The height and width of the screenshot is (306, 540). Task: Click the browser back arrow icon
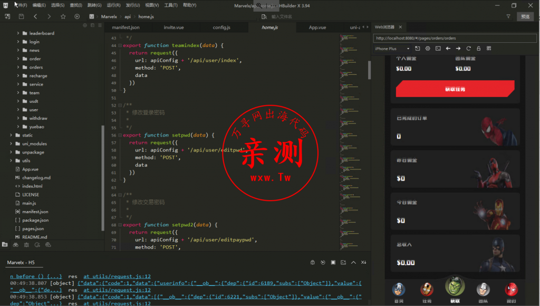[448, 49]
